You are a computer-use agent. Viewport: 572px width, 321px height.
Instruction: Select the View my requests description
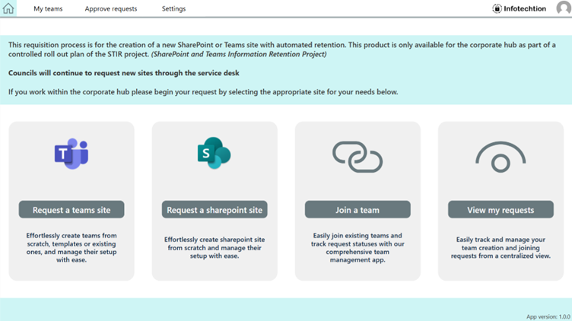pyautogui.click(x=500, y=248)
